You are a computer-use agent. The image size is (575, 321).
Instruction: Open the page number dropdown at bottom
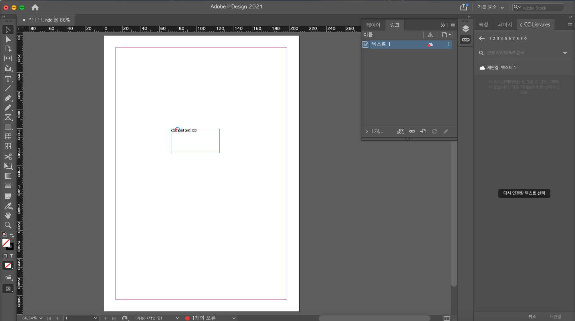click(95, 317)
